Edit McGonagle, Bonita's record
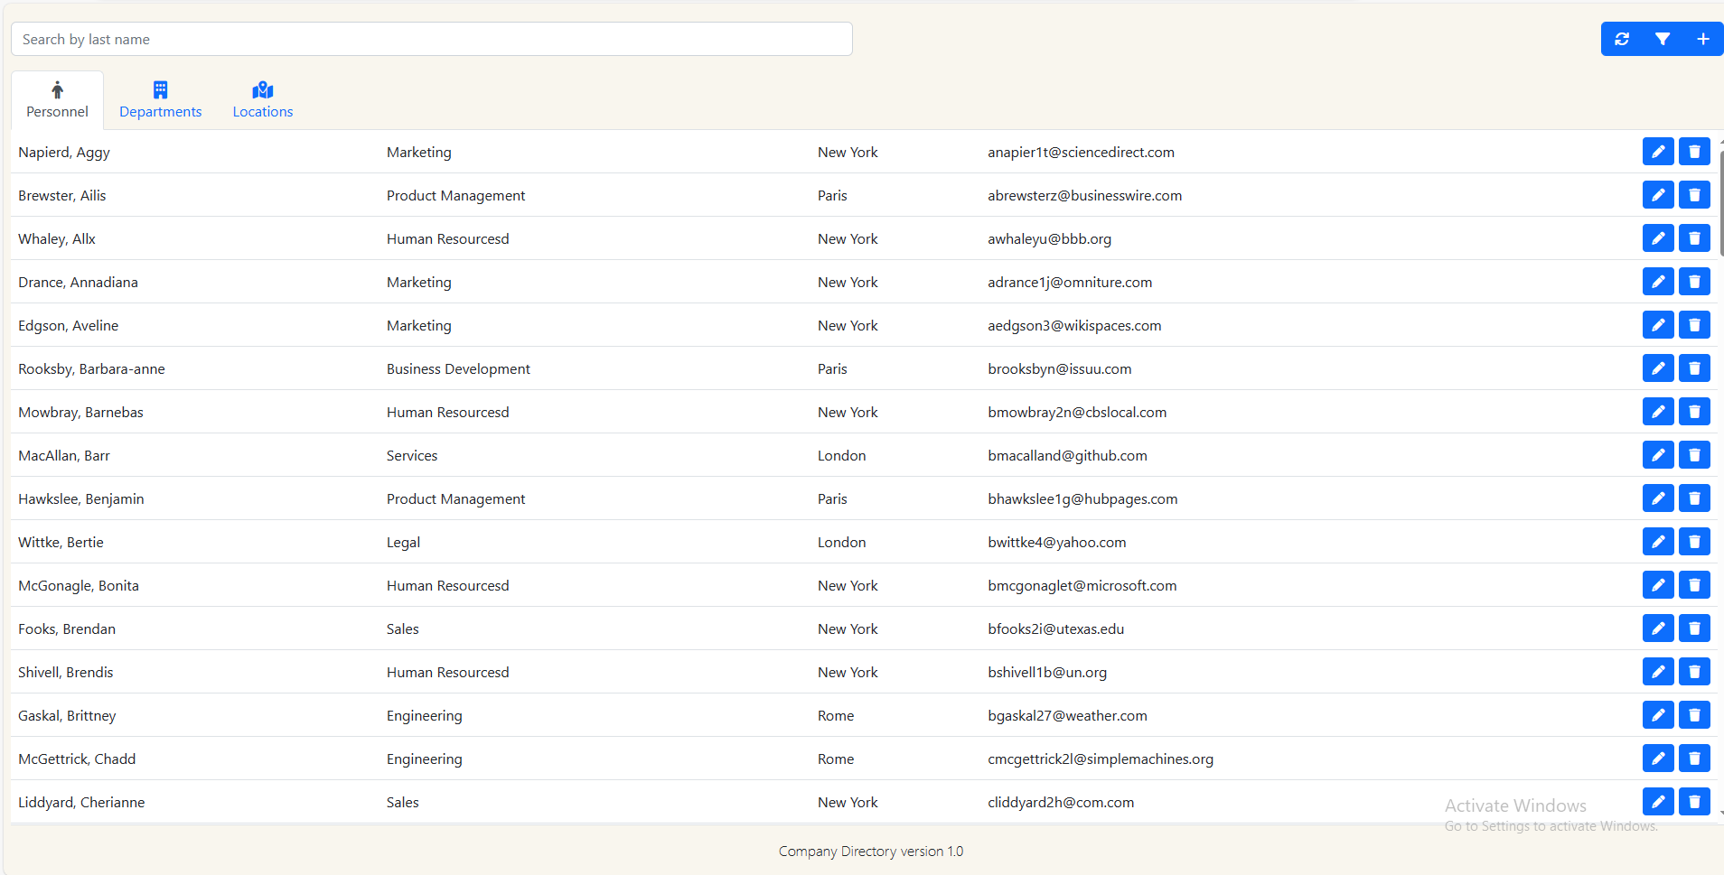1724x875 pixels. point(1657,584)
